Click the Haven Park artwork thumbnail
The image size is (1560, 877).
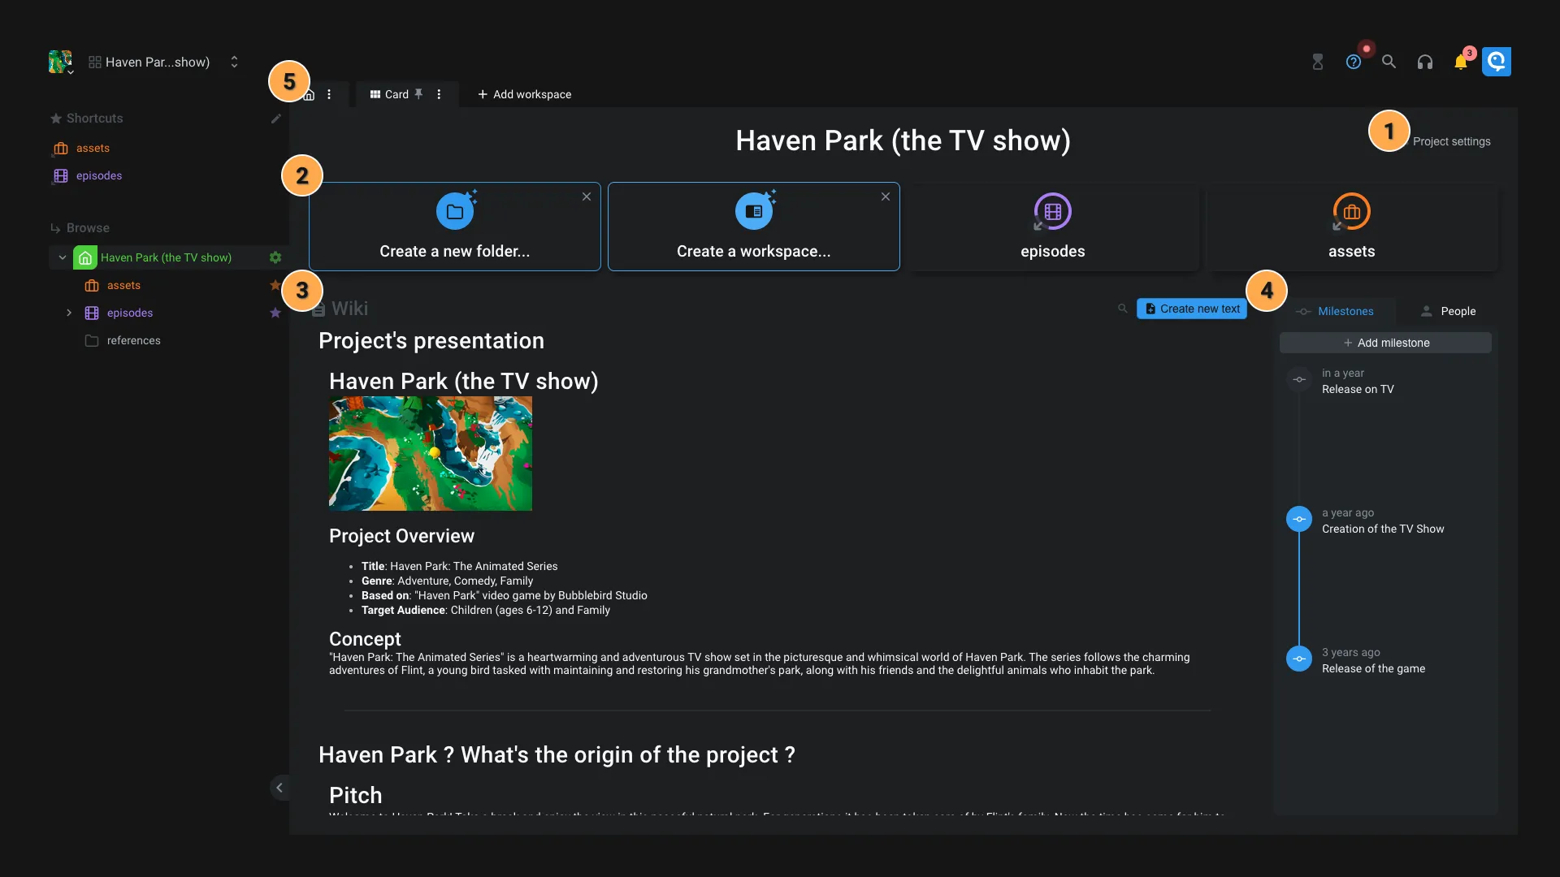click(430, 453)
